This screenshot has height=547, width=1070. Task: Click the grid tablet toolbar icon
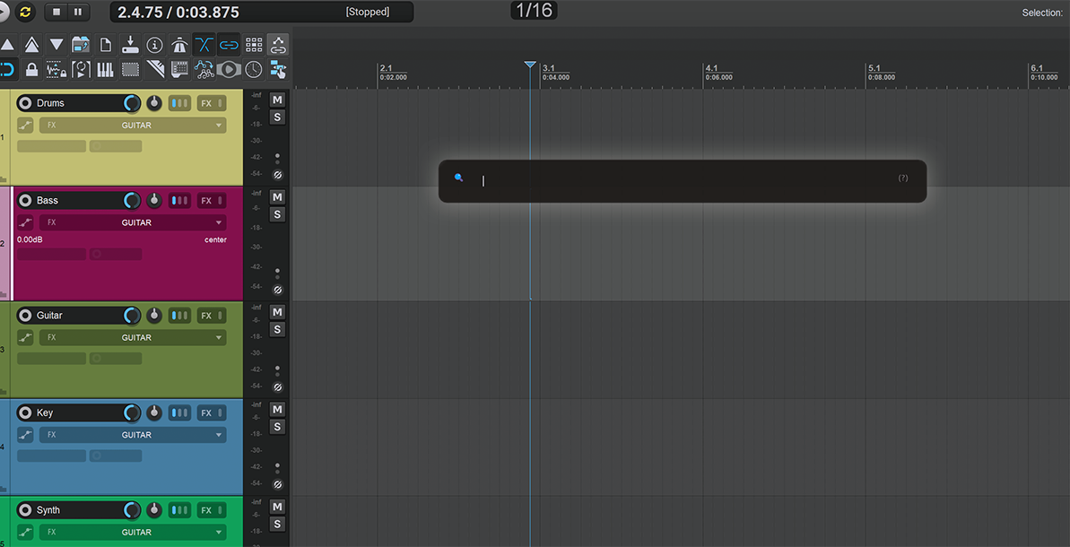pos(179,69)
